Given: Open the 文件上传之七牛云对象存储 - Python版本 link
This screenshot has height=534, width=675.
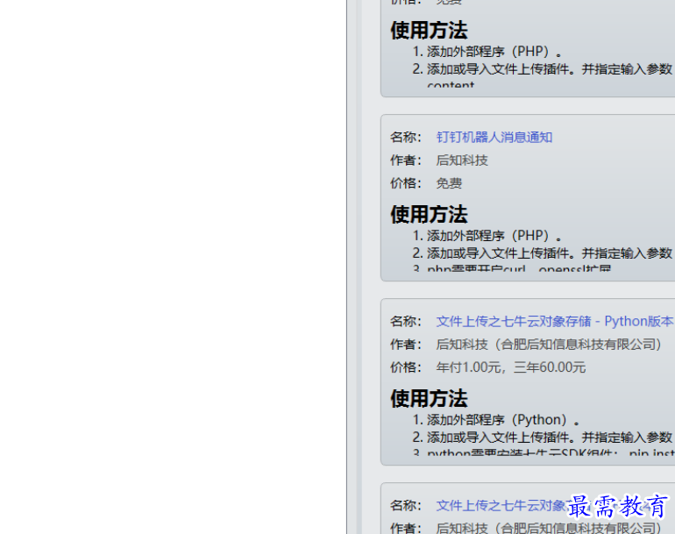Looking at the screenshot, I should (x=555, y=322).
